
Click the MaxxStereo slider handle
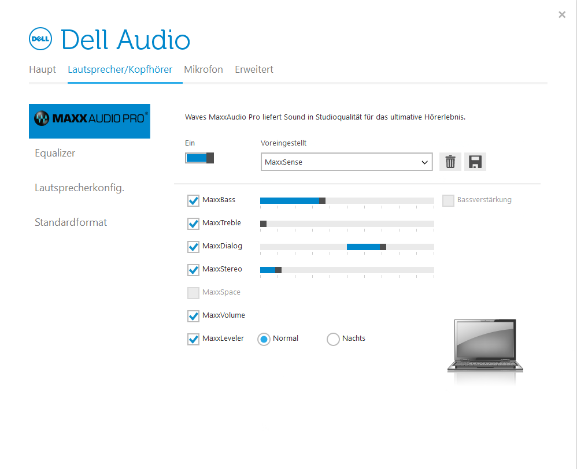(x=279, y=270)
